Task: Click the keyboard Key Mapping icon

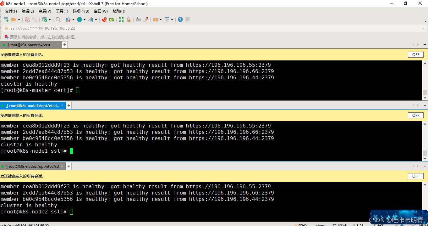Action: (138, 20)
